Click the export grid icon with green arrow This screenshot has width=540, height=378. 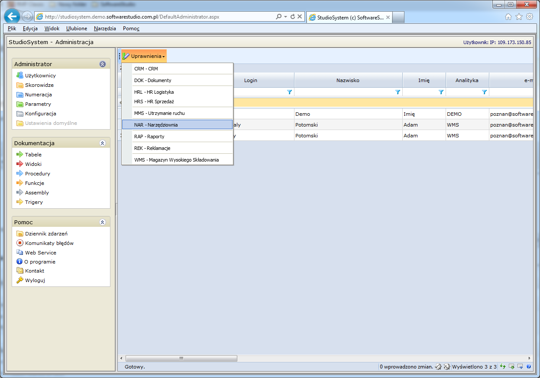click(511, 366)
